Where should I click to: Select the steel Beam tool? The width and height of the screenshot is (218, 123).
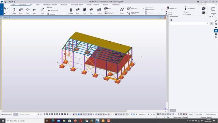(21, 11)
